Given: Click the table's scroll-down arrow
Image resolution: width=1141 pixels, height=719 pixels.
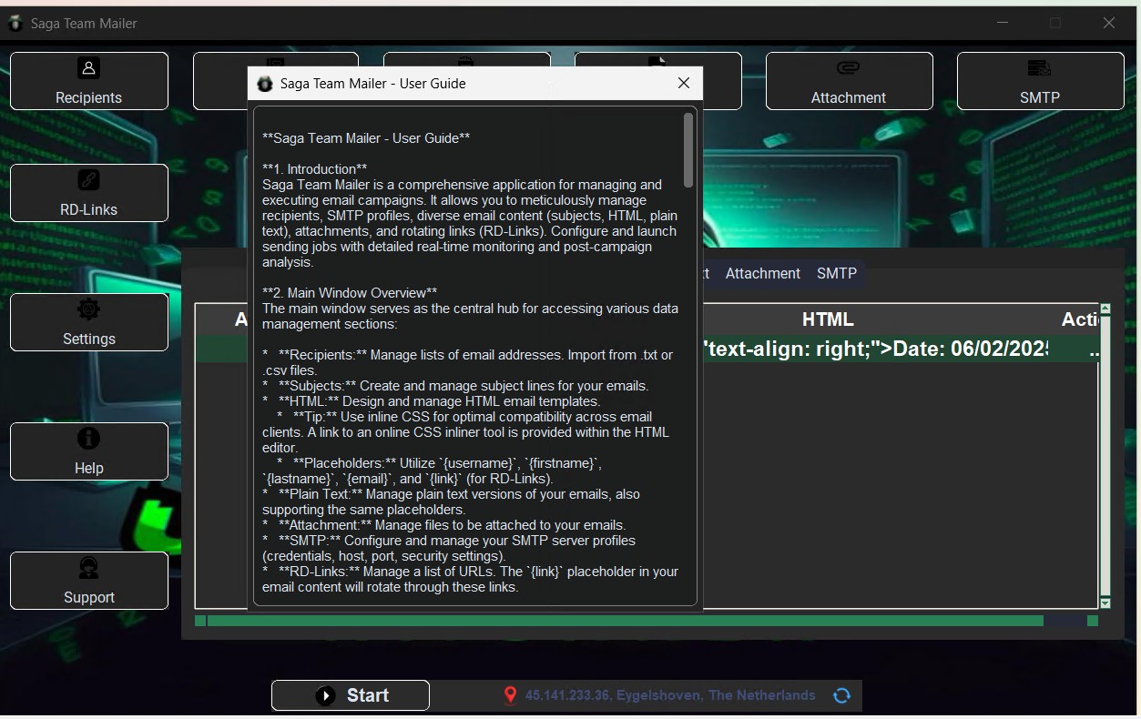Looking at the screenshot, I should click(1105, 603).
